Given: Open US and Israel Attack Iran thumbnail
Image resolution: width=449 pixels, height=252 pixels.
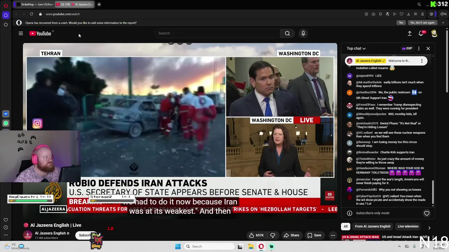Looking at the screenshot, I should (x=360, y=238).
